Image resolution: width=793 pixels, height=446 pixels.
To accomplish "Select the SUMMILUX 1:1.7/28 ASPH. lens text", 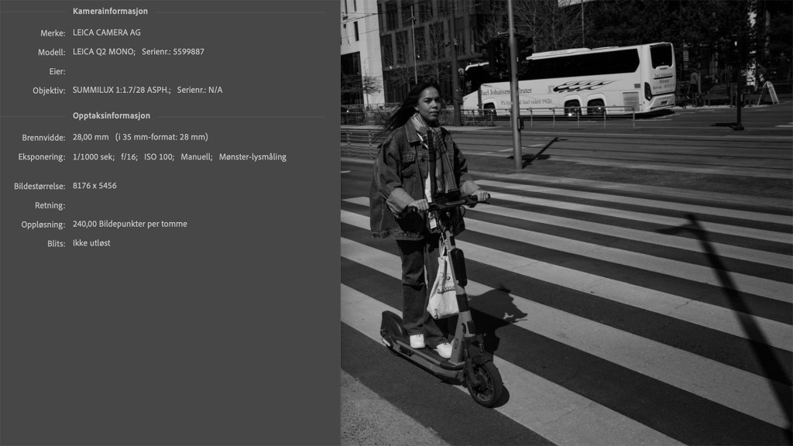I will [122, 90].
